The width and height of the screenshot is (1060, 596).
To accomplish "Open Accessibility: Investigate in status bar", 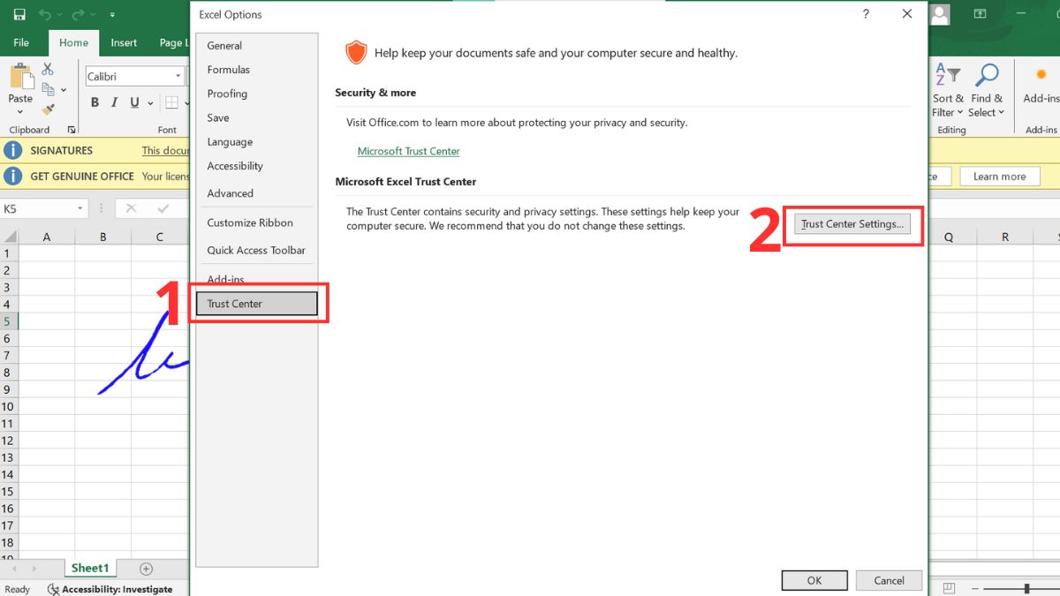I will coord(110,589).
